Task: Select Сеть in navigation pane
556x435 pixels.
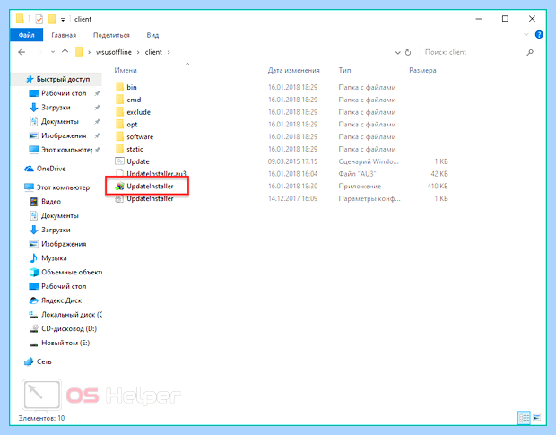Action: pyautogui.click(x=44, y=362)
